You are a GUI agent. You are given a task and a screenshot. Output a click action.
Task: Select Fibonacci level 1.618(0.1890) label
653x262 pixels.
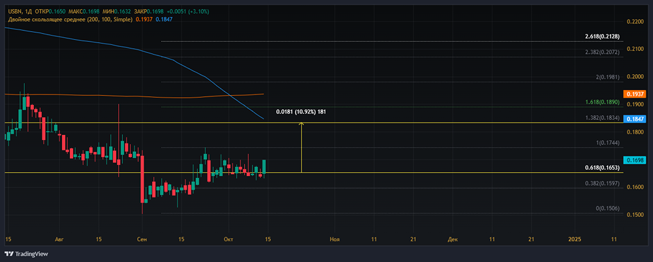(x=602, y=102)
